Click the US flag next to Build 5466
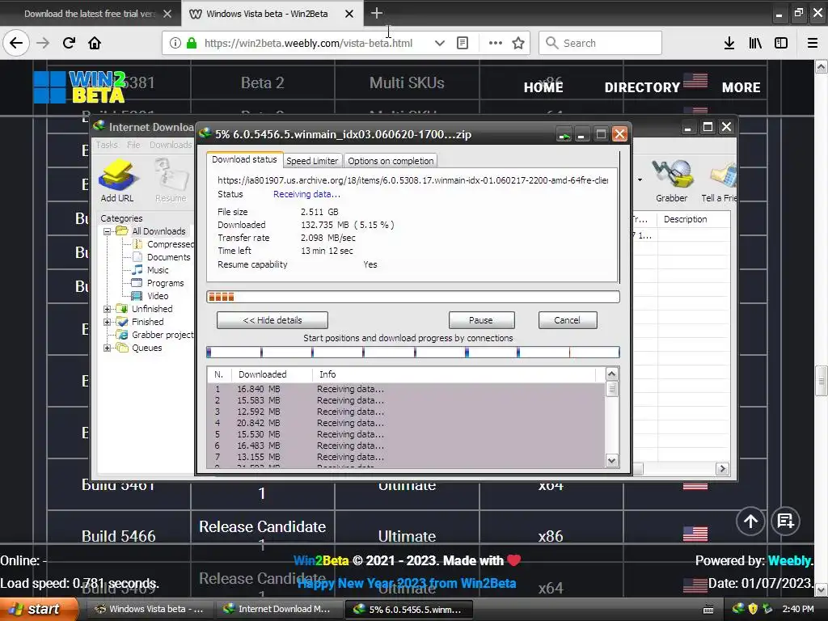The image size is (828, 621). tap(695, 534)
